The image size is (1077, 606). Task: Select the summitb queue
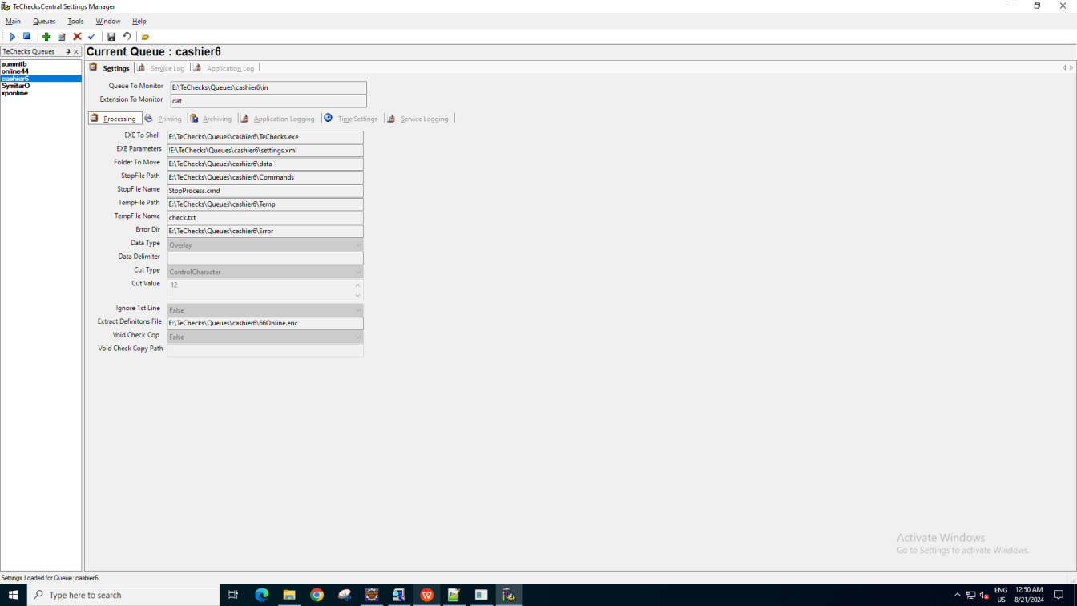pyautogui.click(x=40, y=64)
